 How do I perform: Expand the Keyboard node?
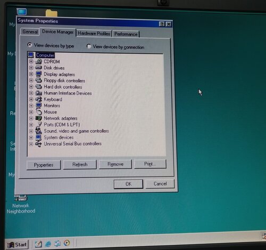[x=31, y=99]
